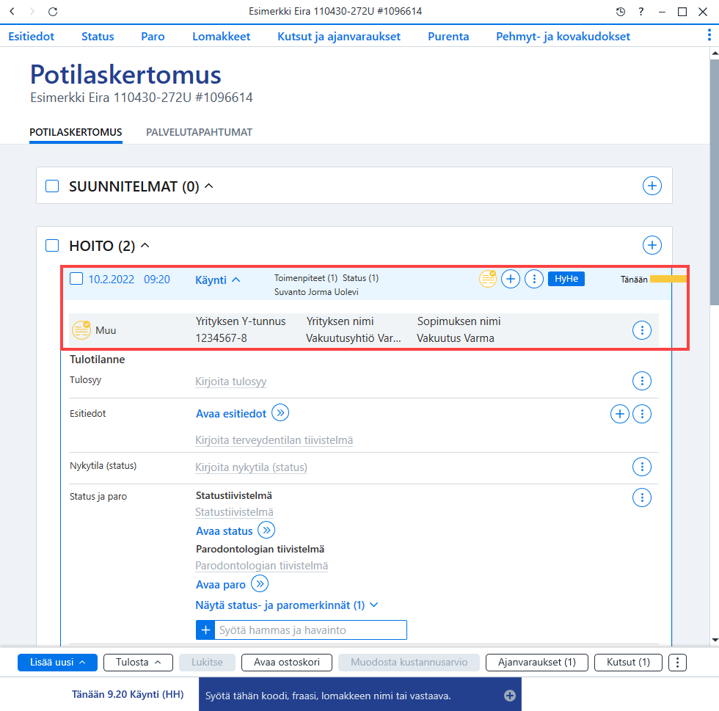Open Ajanvaraukset (1) button

coord(536,663)
